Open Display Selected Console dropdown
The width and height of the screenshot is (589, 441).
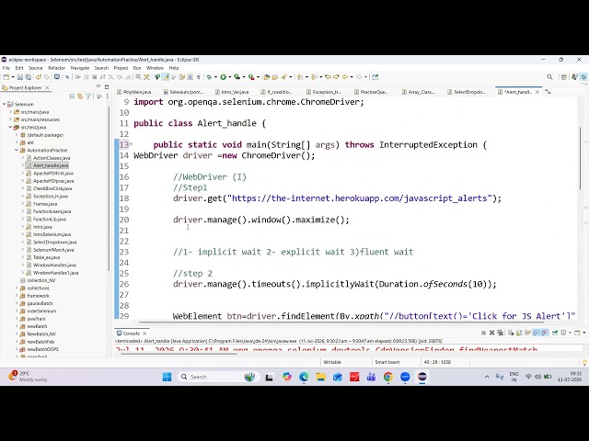coord(570,333)
